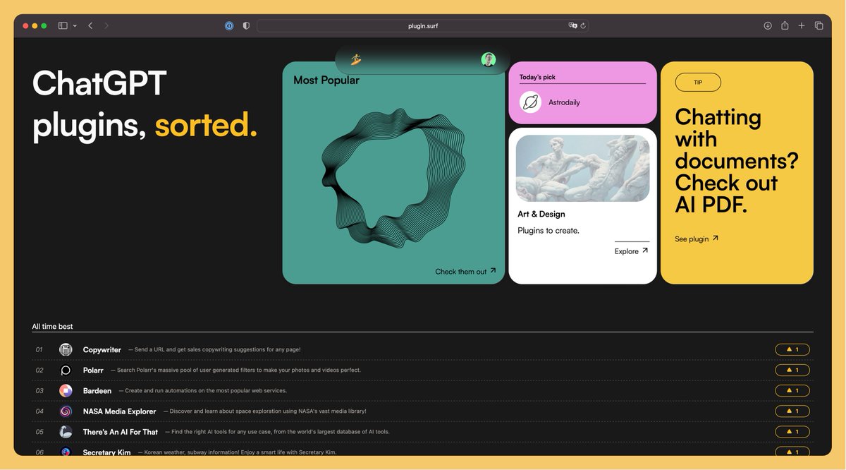Click the NASA Media Explorer icon
This screenshot has height=470, width=846.
66,411
